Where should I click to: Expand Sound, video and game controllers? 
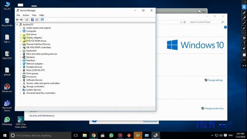click(20, 83)
